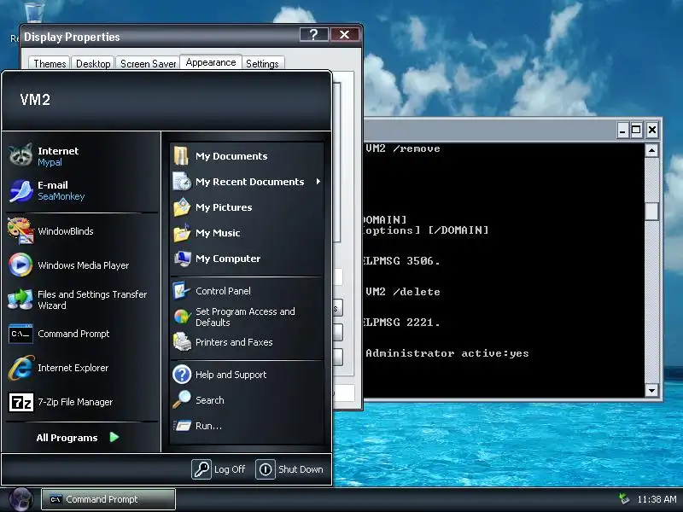This screenshot has width=683, height=512.
Task: Click Shut Down text label
Action: click(301, 469)
